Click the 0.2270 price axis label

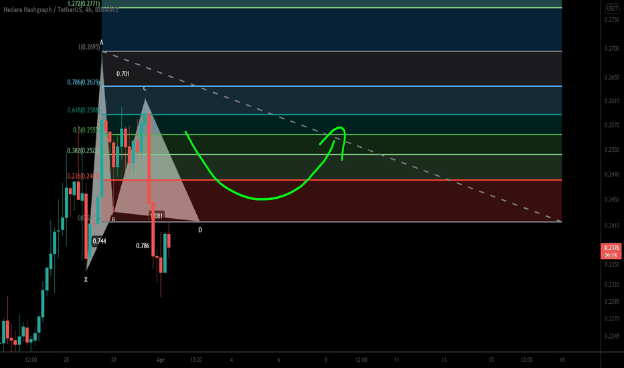pos(612,318)
